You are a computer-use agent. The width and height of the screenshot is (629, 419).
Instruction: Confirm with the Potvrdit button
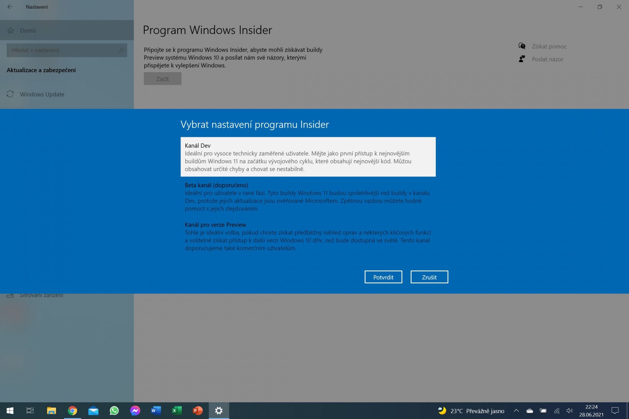383,277
